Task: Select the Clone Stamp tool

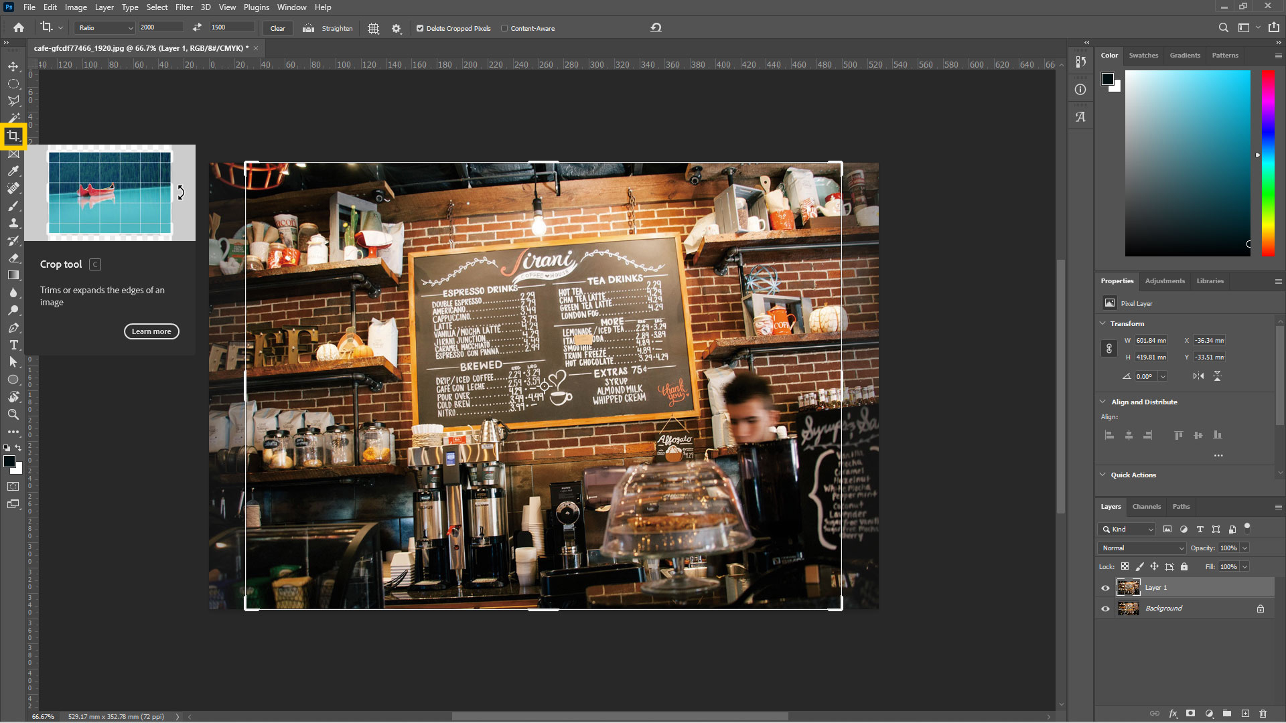Action: click(13, 223)
